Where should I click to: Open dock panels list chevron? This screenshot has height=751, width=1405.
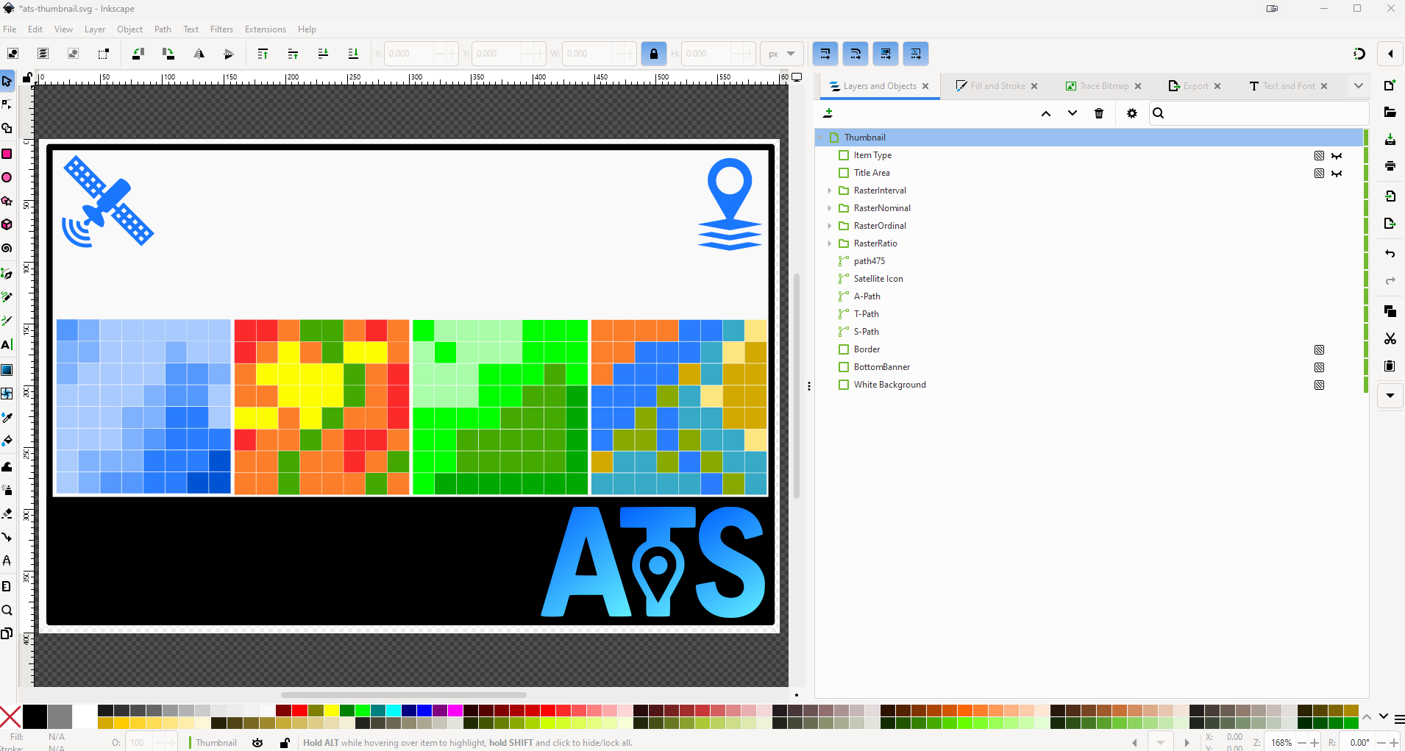click(1359, 86)
